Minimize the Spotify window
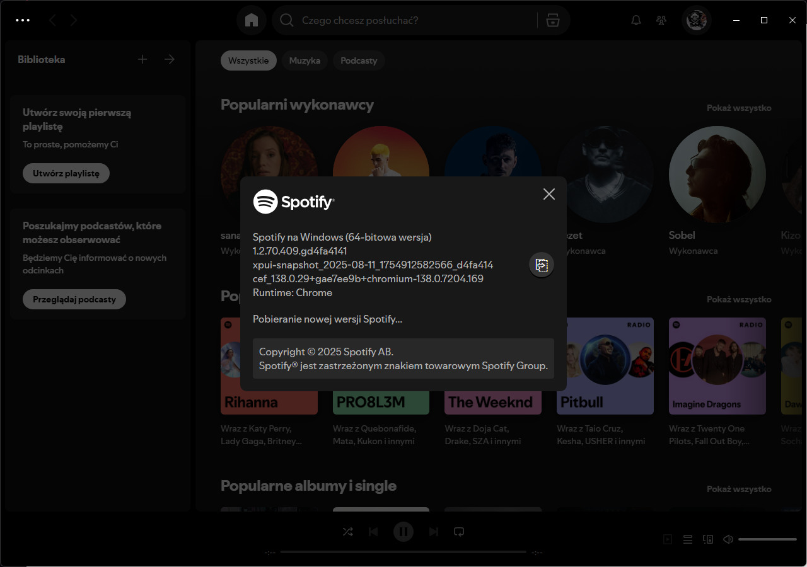 (x=736, y=20)
